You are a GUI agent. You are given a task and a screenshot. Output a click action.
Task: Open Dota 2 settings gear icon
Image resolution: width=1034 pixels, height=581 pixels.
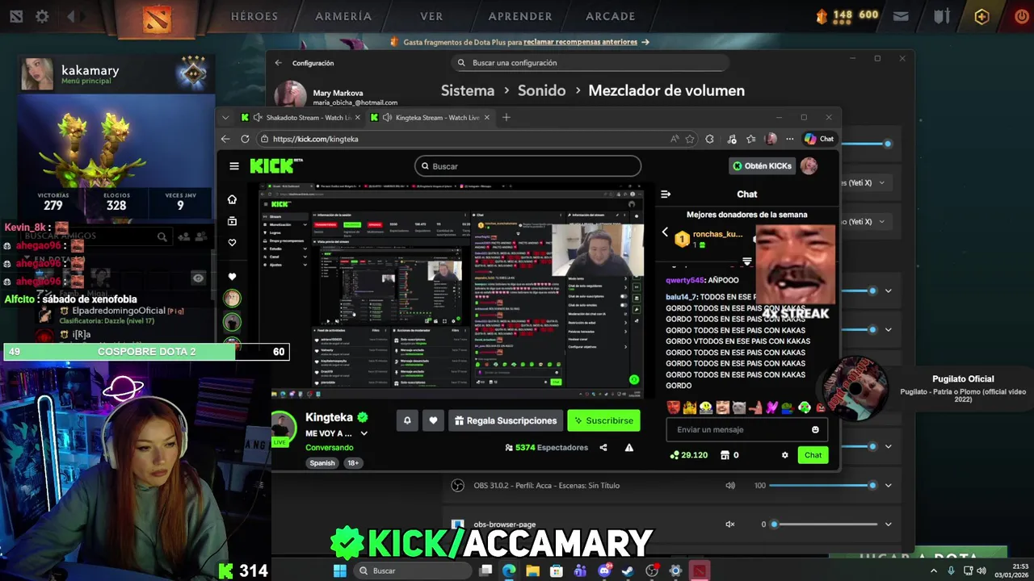pyautogui.click(x=42, y=16)
